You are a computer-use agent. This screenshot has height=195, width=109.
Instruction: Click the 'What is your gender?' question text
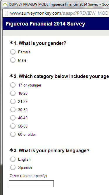click(x=42, y=43)
